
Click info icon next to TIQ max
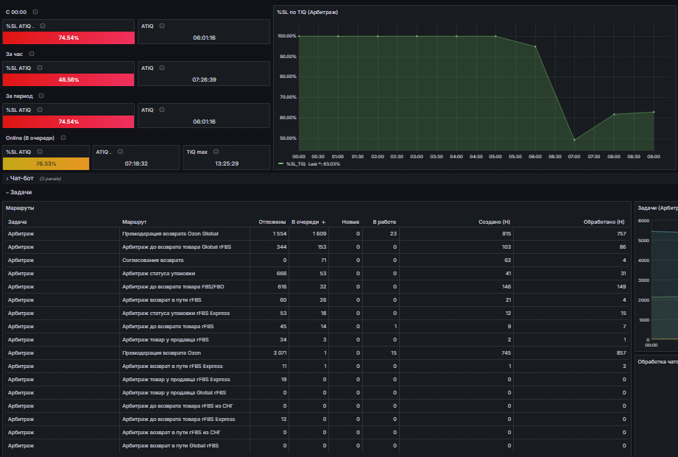216,152
